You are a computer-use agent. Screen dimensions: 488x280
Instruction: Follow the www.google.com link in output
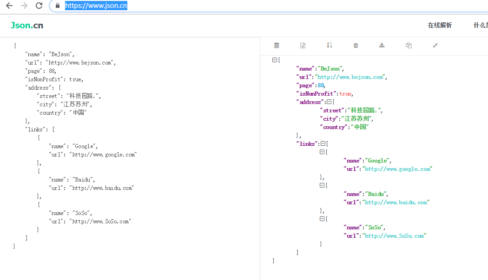pos(397,169)
